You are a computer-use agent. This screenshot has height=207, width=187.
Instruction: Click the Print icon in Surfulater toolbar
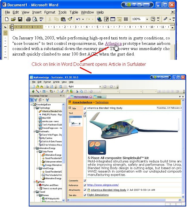[x=47, y=87]
